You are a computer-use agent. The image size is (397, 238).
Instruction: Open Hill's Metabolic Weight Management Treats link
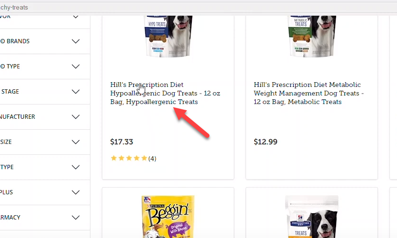tap(308, 93)
